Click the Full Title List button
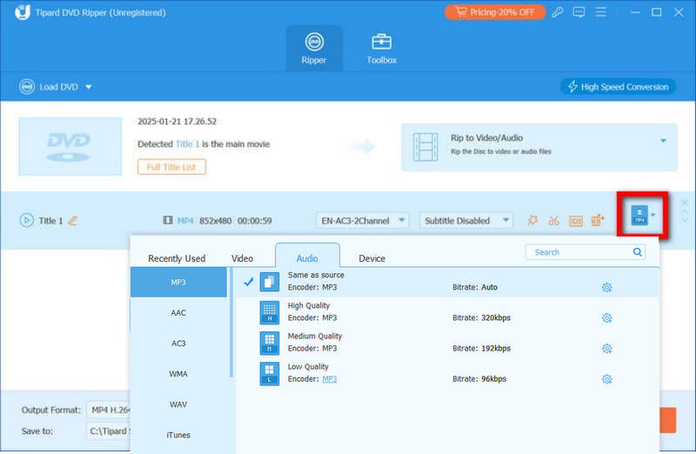Image resolution: width=696 pixels, height=454 pixels. 171,166
